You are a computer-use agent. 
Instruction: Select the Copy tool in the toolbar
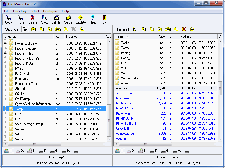pyautogui.click(x=8, y=19)
